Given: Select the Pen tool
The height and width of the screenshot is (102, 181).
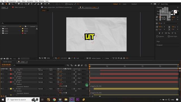Looking at the screenshot, I should 29,4.
